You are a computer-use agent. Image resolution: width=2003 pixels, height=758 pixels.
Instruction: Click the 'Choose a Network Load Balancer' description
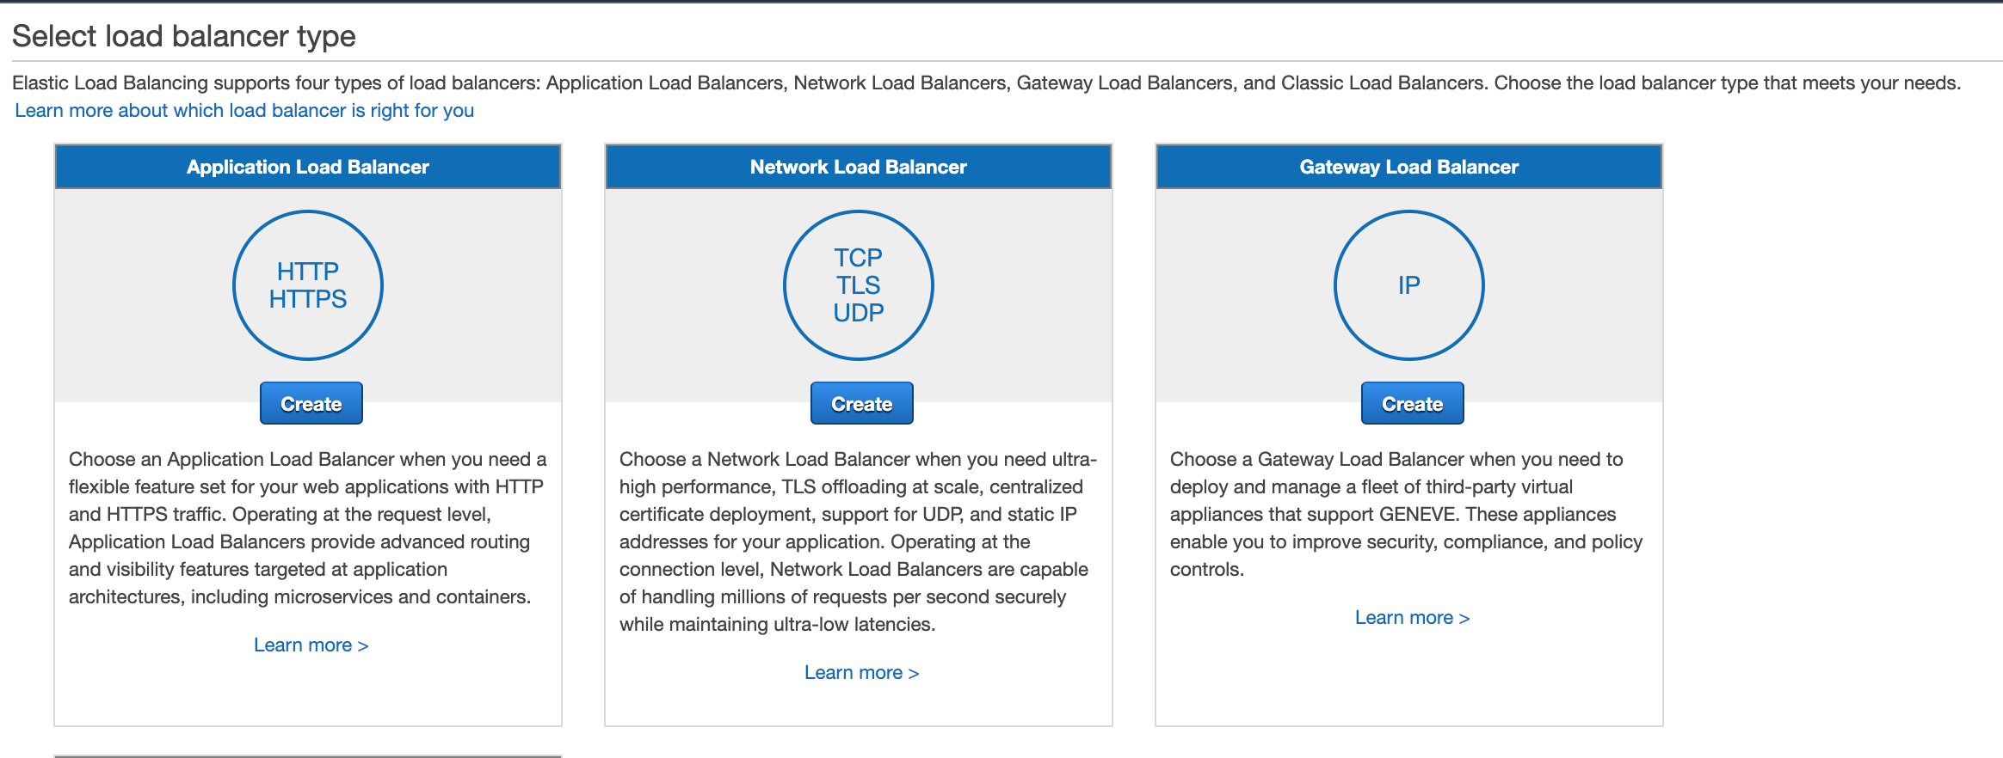(x=859, y=541)
